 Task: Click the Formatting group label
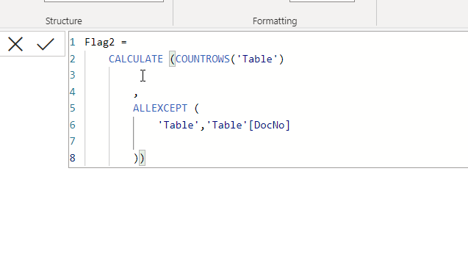(x=275, y=21)
